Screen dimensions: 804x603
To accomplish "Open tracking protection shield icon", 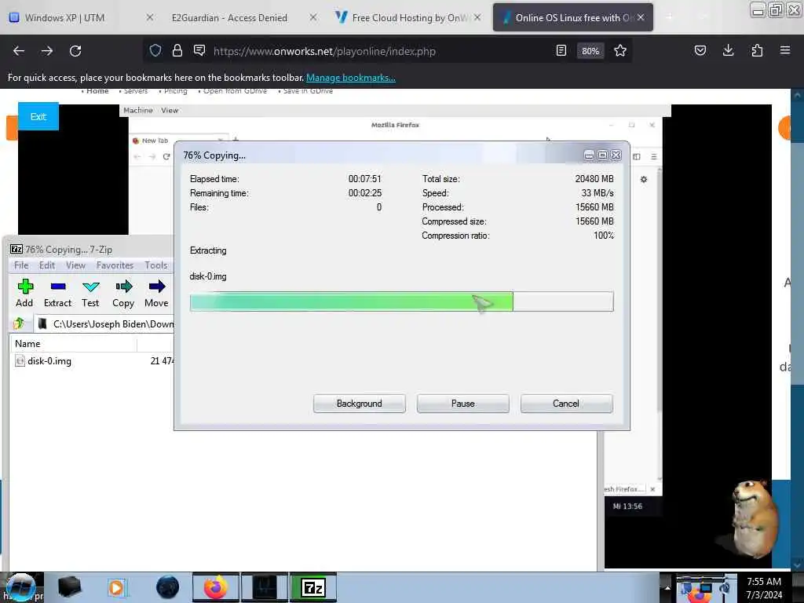I will [155, 50].
